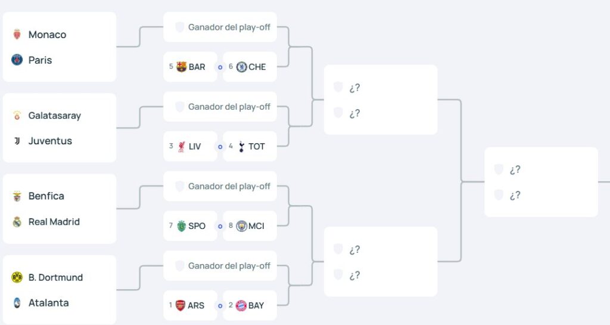Screen dimensions: 610x325
Task: Click the upper quarter-final '¿?' box
Action: click(380, 100)
